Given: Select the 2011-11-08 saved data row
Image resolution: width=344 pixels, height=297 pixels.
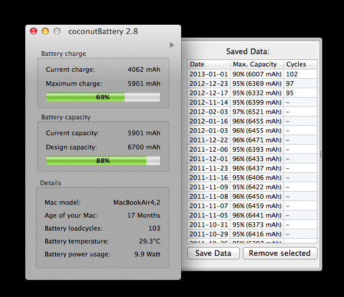Looking at the screenshot, I should (x=252, y=196).
